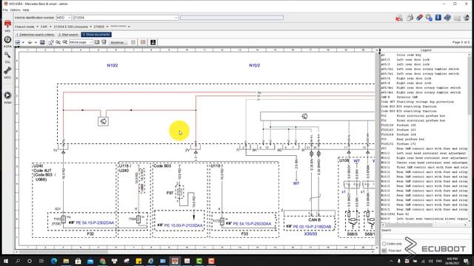Viewport: 474px width, 266px height.
Task: Click the zoom region icon in document toolbar
Action: click(x=51, y=43)
